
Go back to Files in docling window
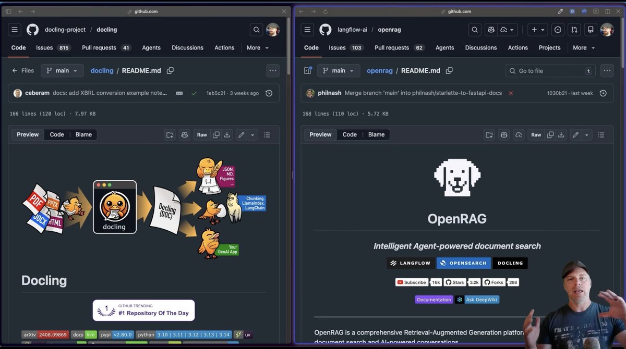coord(23,70)
